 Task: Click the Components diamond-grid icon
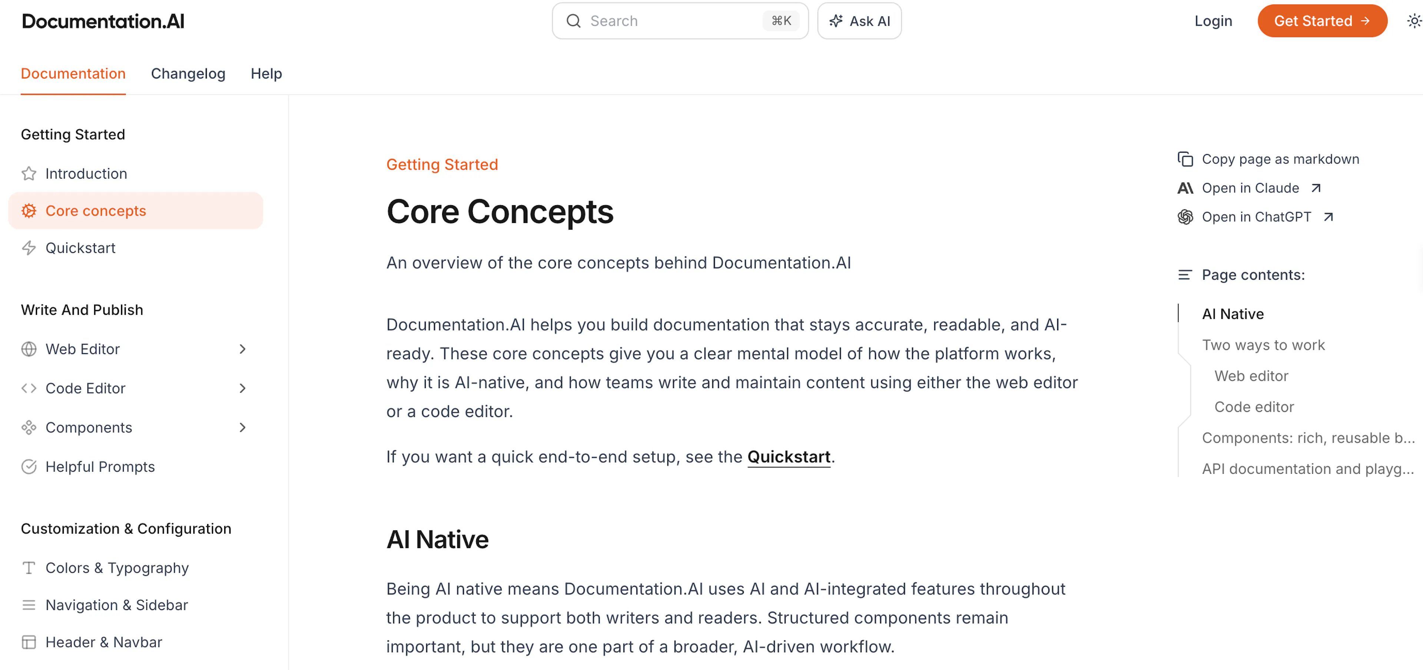(29, 427)
